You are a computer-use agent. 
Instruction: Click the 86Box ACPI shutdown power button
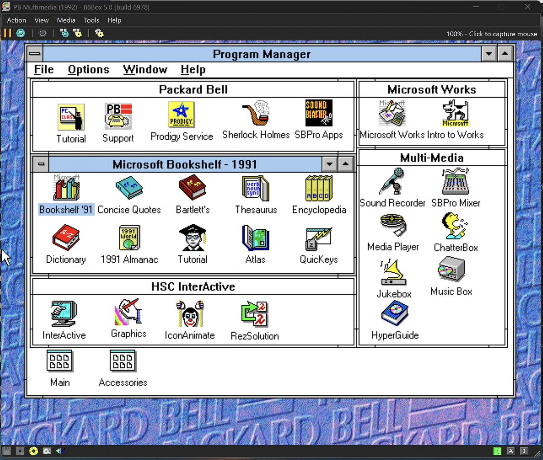43,33
